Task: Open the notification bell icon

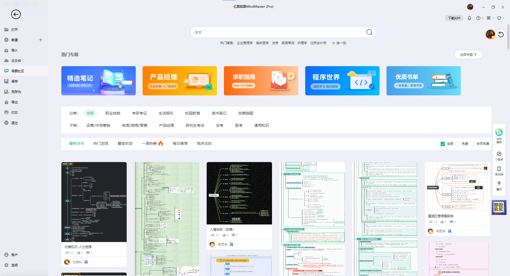Action: tap(469, 18)
